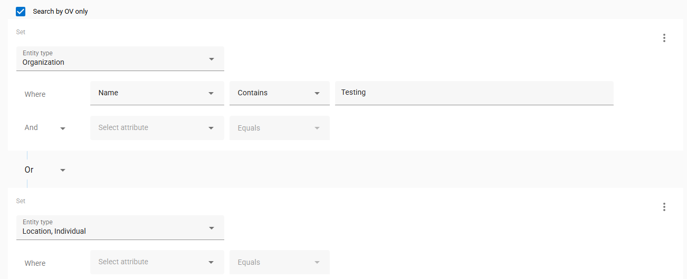
Task: Click the 'Where' label in Organization set
Action: [x=35, y=94]
